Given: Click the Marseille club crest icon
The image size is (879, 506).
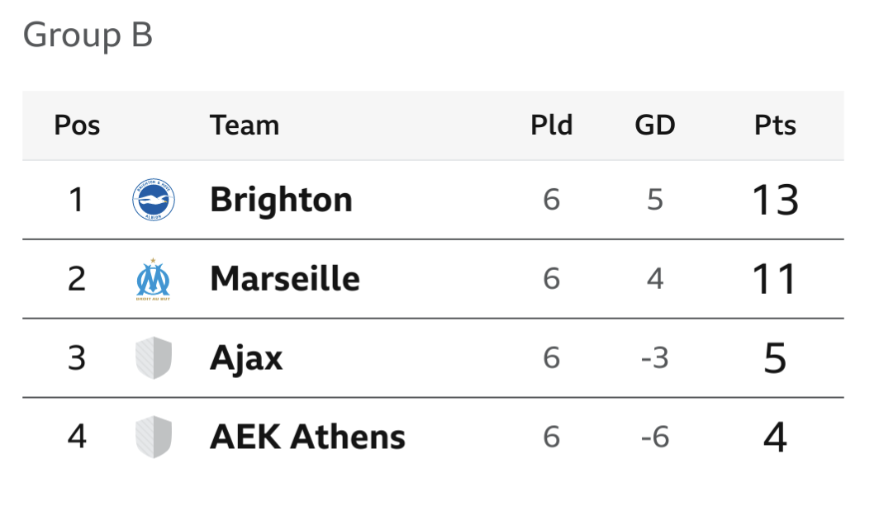Looking at the screenshot, I should 153,279.
